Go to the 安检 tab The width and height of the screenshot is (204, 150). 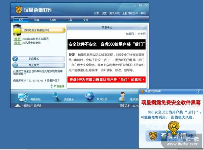86,20
